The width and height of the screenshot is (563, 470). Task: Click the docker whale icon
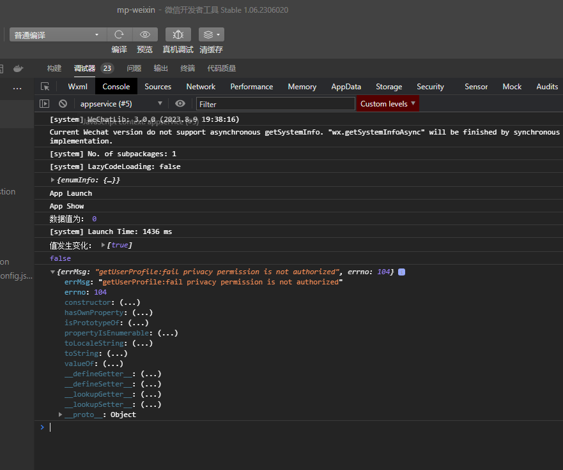click(18, 68)
